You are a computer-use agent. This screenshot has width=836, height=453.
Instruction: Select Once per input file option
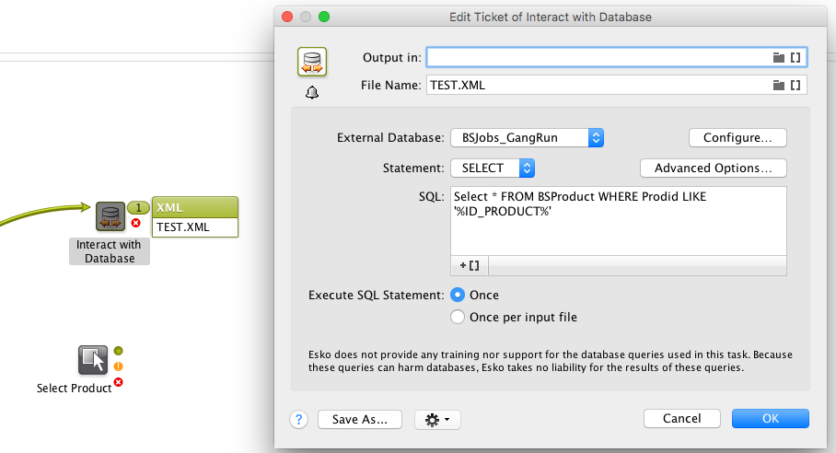point(458,317)
